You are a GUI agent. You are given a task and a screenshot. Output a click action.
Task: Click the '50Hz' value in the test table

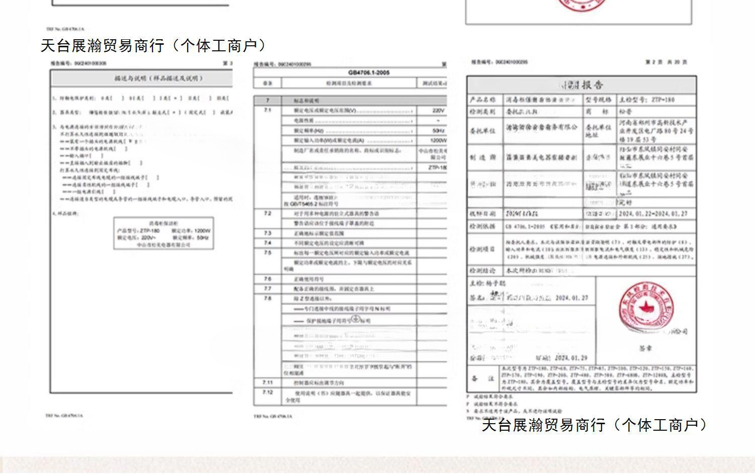[x=438, y=131]
